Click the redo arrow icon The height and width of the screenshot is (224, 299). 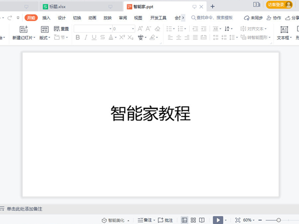pos(9,18)
